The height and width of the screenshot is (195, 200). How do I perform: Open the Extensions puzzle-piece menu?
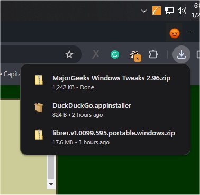pos(153,54)
